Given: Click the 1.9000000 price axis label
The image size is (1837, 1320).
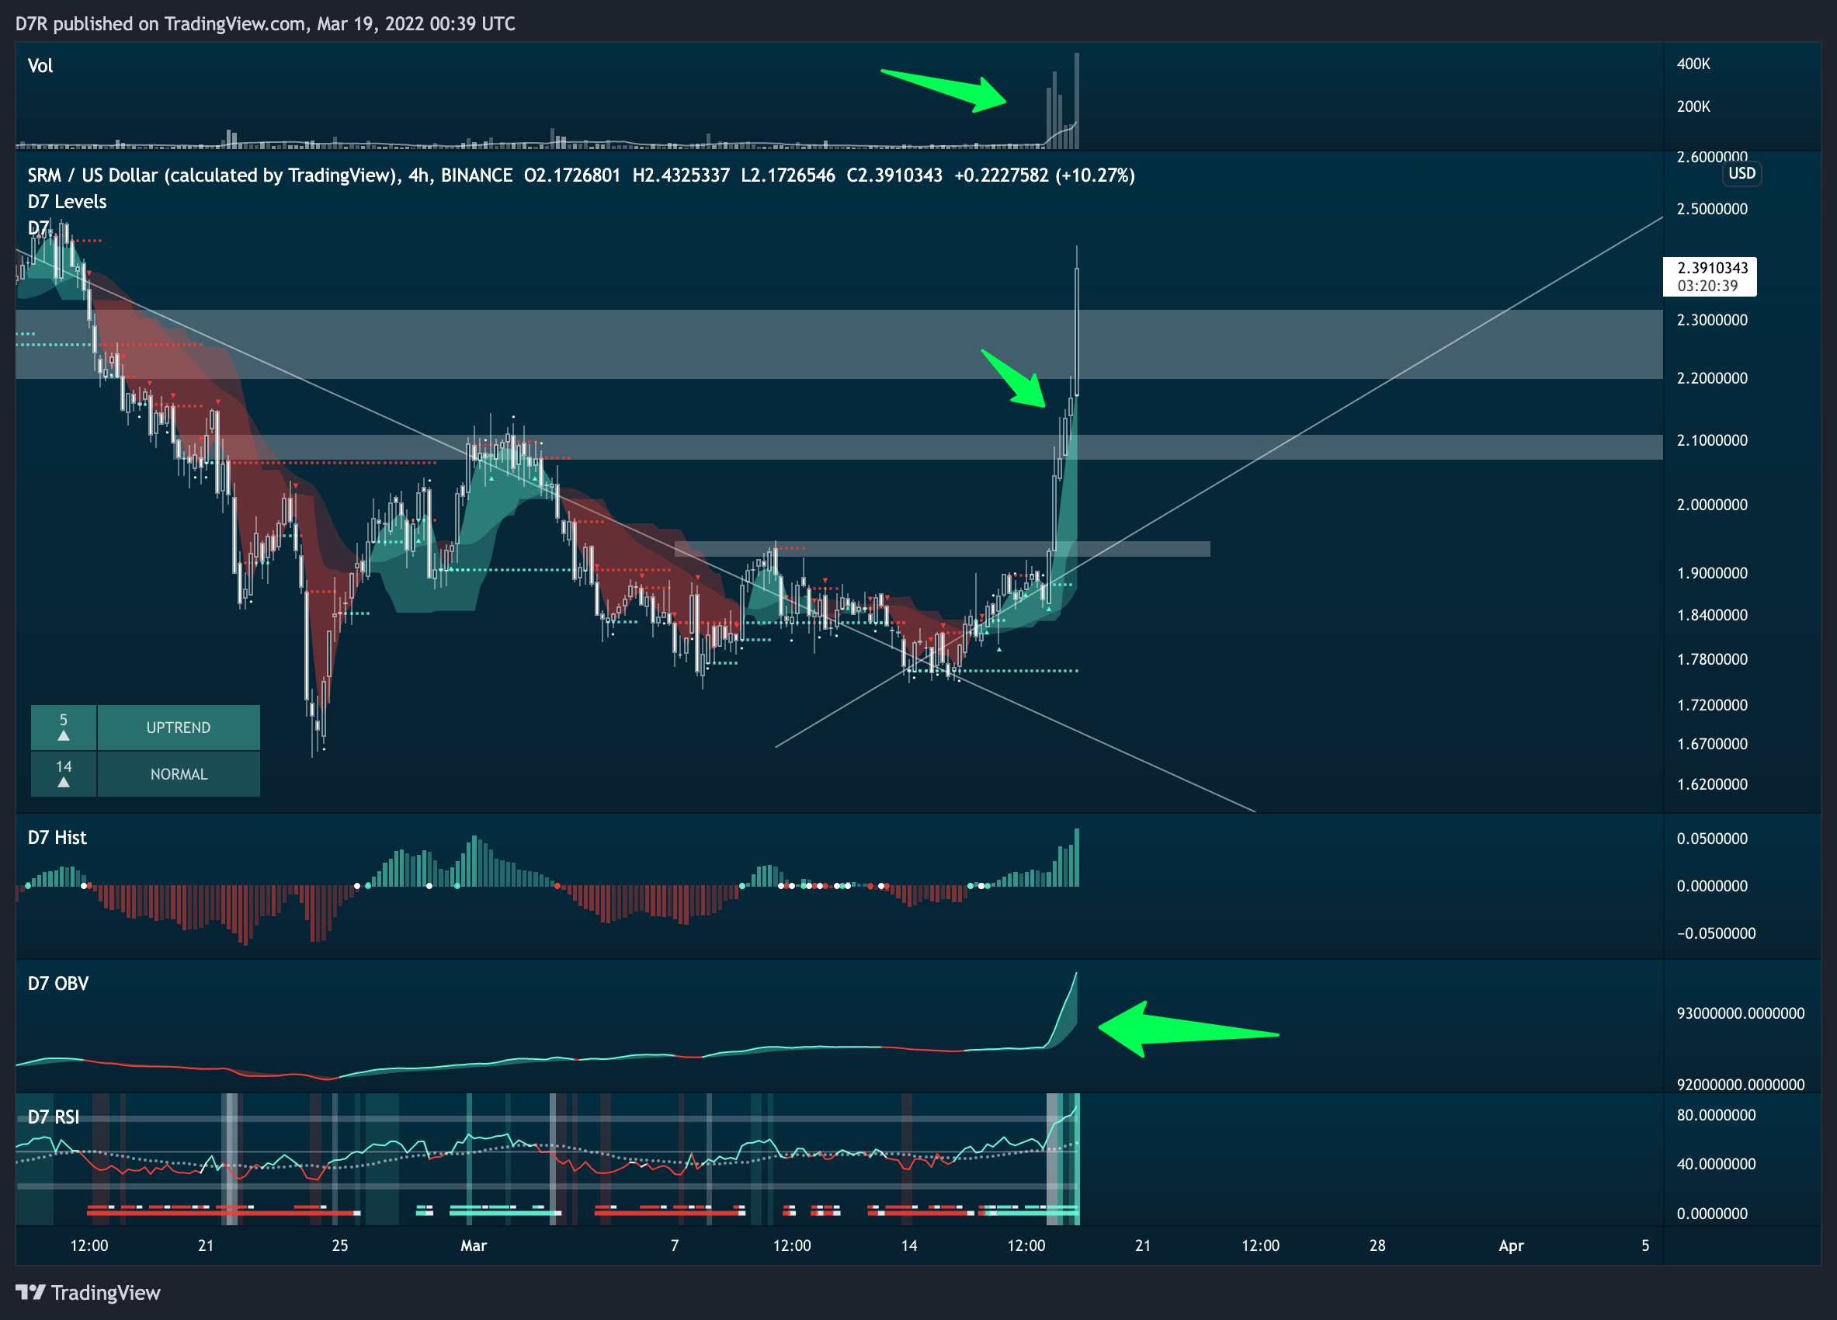Looking at the screenshot, I should click(x=1711, y=573).
